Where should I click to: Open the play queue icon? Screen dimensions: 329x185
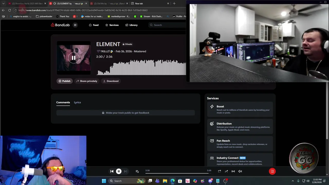137,171
